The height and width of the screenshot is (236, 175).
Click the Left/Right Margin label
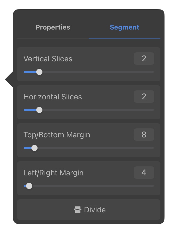point(53,173)
